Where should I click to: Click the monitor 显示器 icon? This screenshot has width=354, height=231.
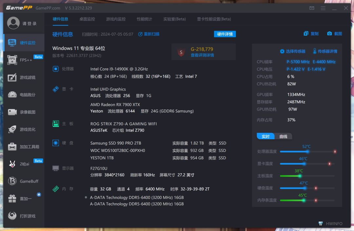pyautogui.click(x=55, y=168)
